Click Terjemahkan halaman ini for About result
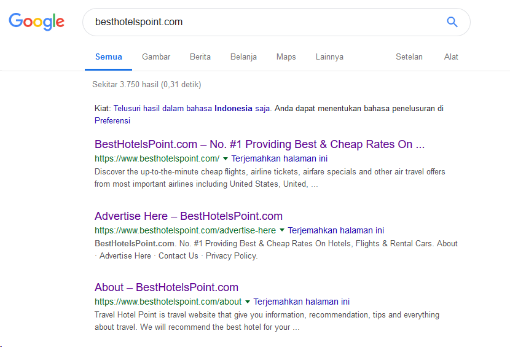 (x=301, y=302)
